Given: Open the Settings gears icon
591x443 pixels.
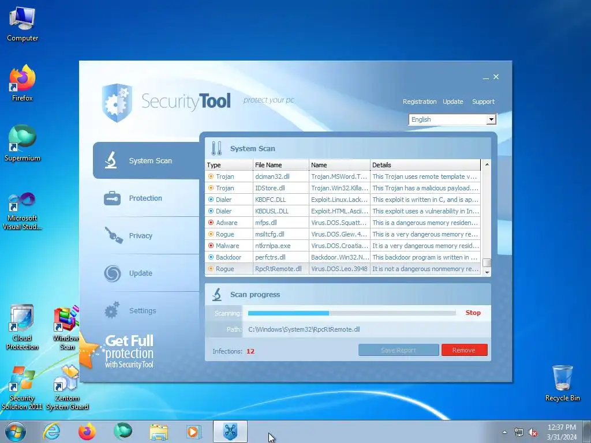Looking at the screenshot, I should (x=112, y=310).
